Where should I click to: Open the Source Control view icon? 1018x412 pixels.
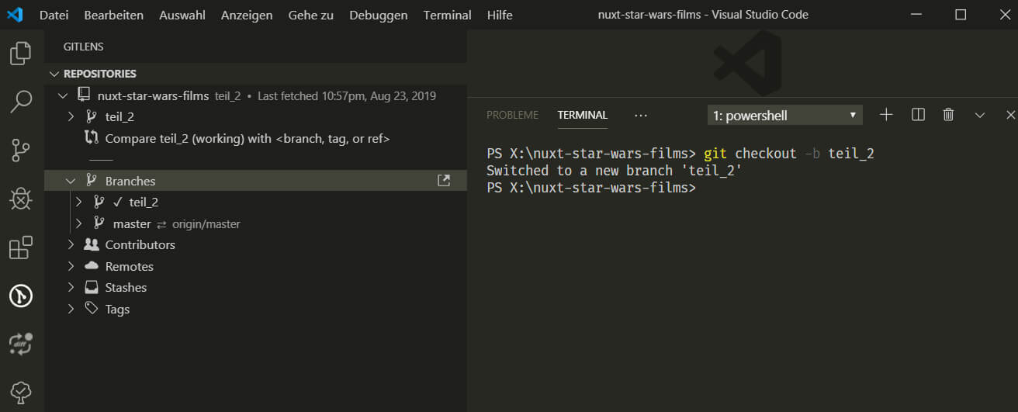(x=21, y=151)
